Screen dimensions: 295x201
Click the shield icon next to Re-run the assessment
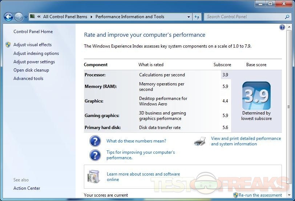point(235,195)
